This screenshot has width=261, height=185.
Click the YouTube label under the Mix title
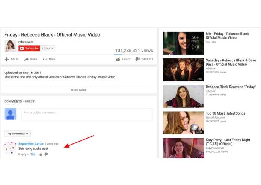pos(211,42)
